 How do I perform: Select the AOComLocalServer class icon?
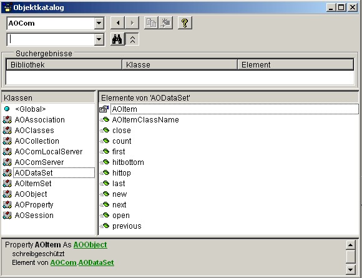7,152
